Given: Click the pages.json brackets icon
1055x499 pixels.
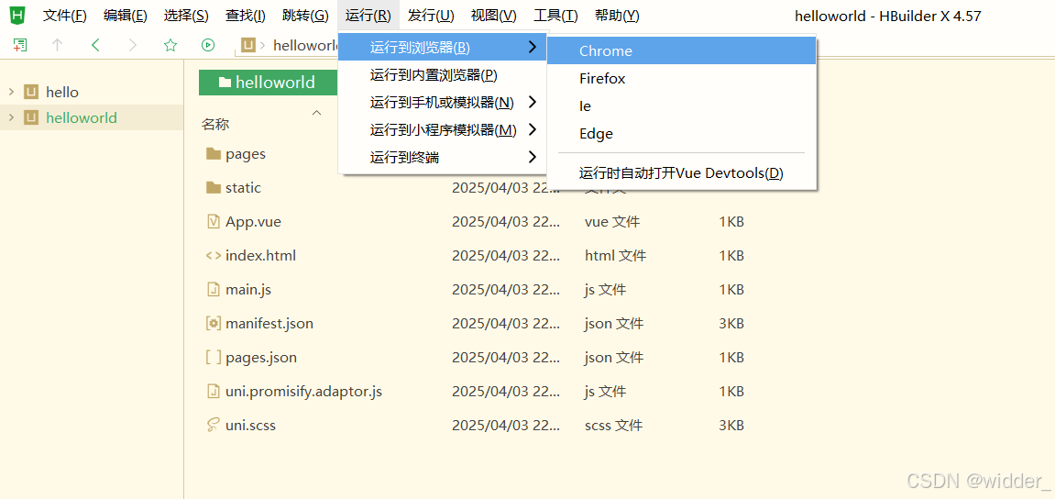Looking at the screenshot, I should [214, 358].
